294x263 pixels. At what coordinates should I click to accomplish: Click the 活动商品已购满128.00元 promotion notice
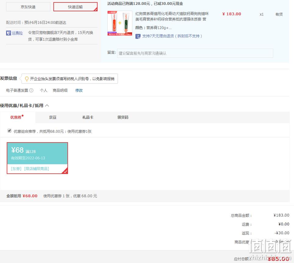(x=145, y=4)
